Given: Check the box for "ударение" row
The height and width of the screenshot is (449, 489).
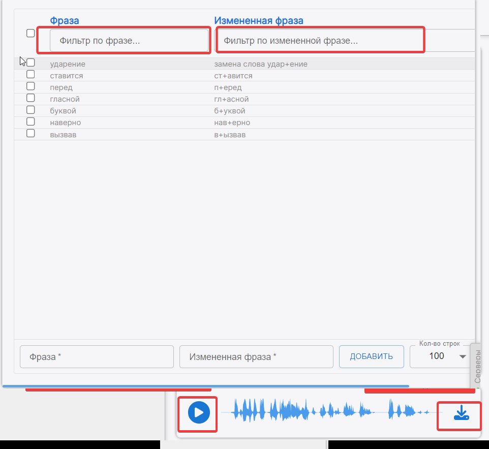Looking at the screenshot, I should 30,63.
